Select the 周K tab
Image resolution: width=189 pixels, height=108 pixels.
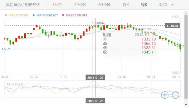tap(144, 5)
